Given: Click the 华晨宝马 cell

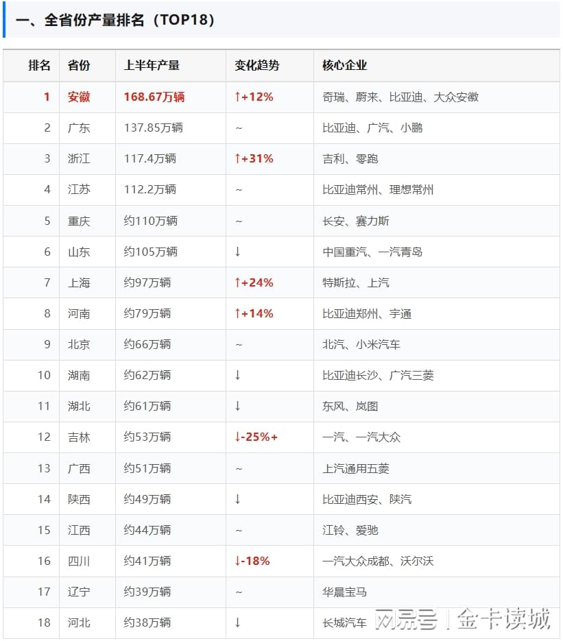Looking at the screenshot, I should (x=345, y=592).
